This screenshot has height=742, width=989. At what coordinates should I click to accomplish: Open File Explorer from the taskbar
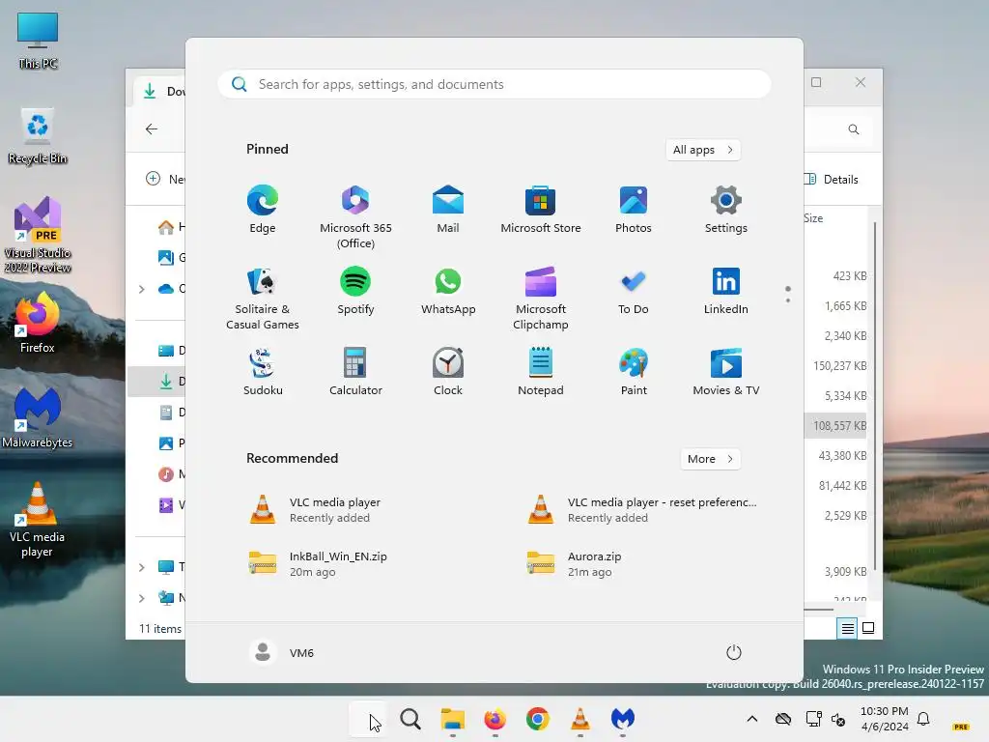[x=452, y=719]
